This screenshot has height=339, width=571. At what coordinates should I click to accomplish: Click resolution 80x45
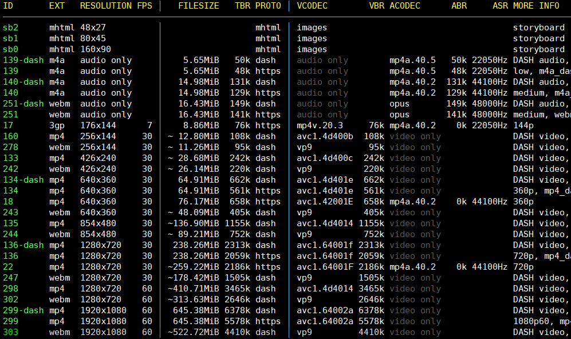click(x=93, y=38)
